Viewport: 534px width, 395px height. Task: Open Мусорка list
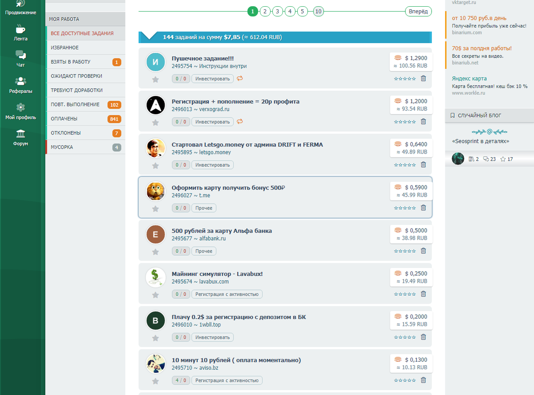85,147
